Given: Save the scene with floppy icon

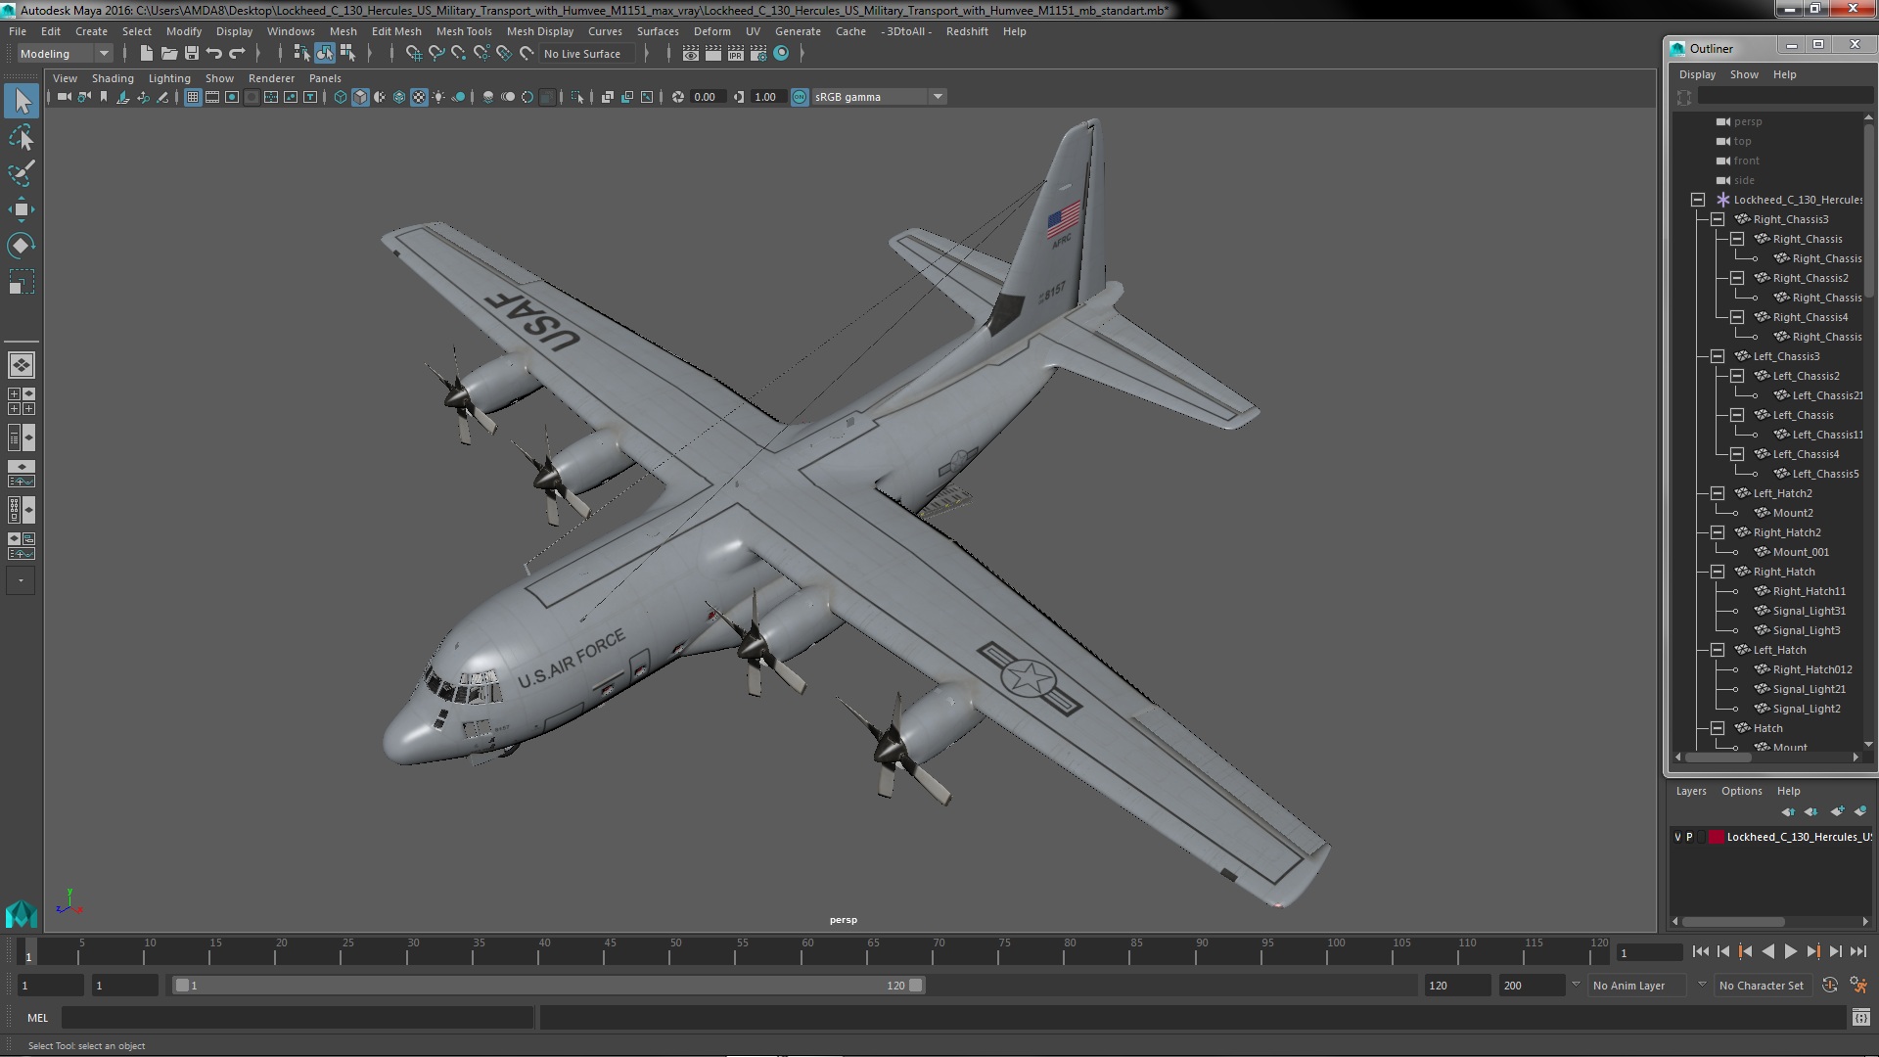Looking at the screenshot, I should click(192, 54).
